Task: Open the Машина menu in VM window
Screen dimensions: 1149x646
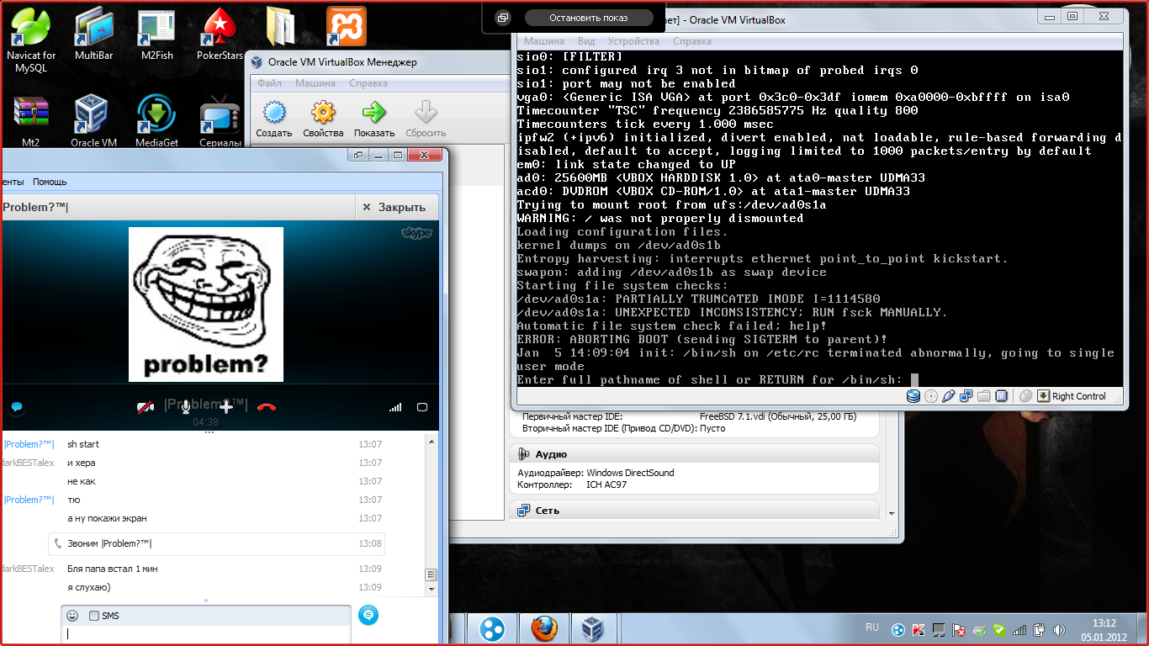Action: point(544,41)
